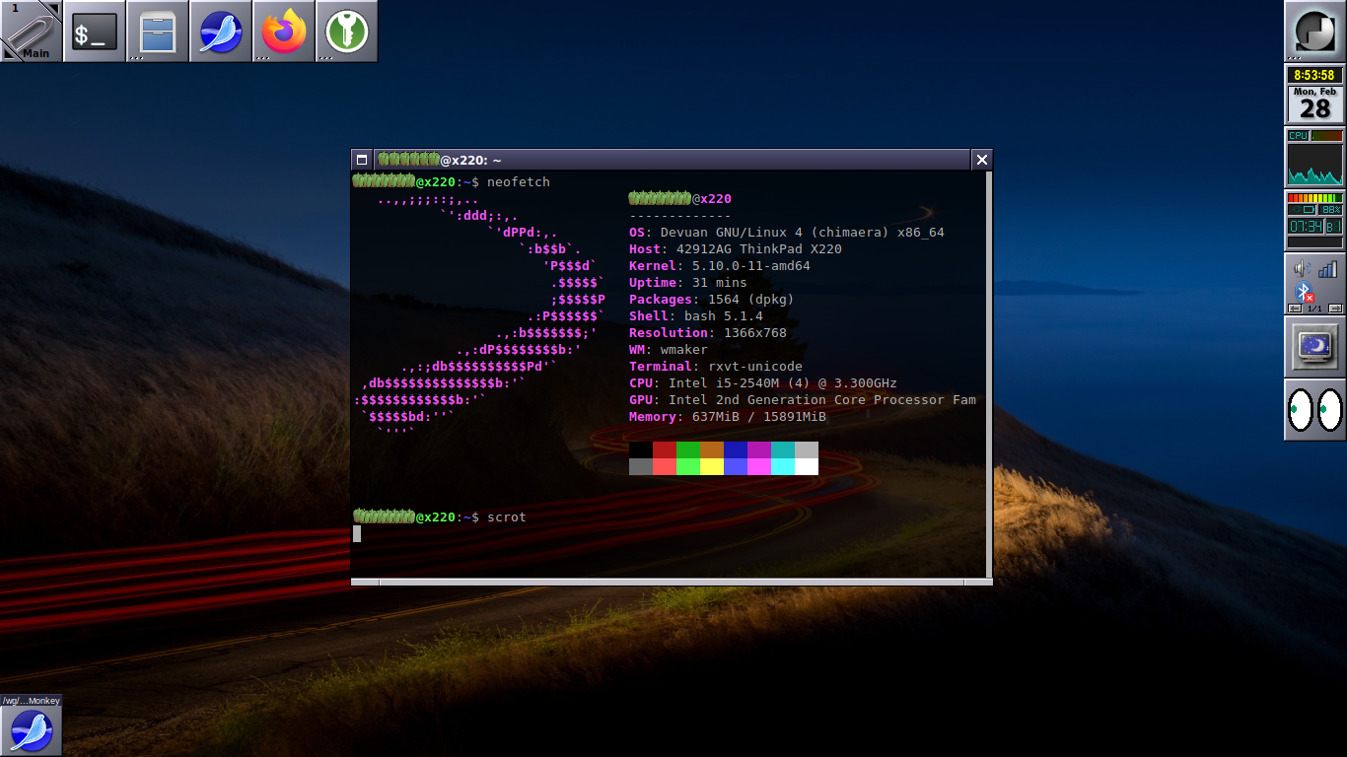Viewport: 1347px width, 757px height.
Task: Switch to next workspace with clip corner arrow
Action: point(53,9)
